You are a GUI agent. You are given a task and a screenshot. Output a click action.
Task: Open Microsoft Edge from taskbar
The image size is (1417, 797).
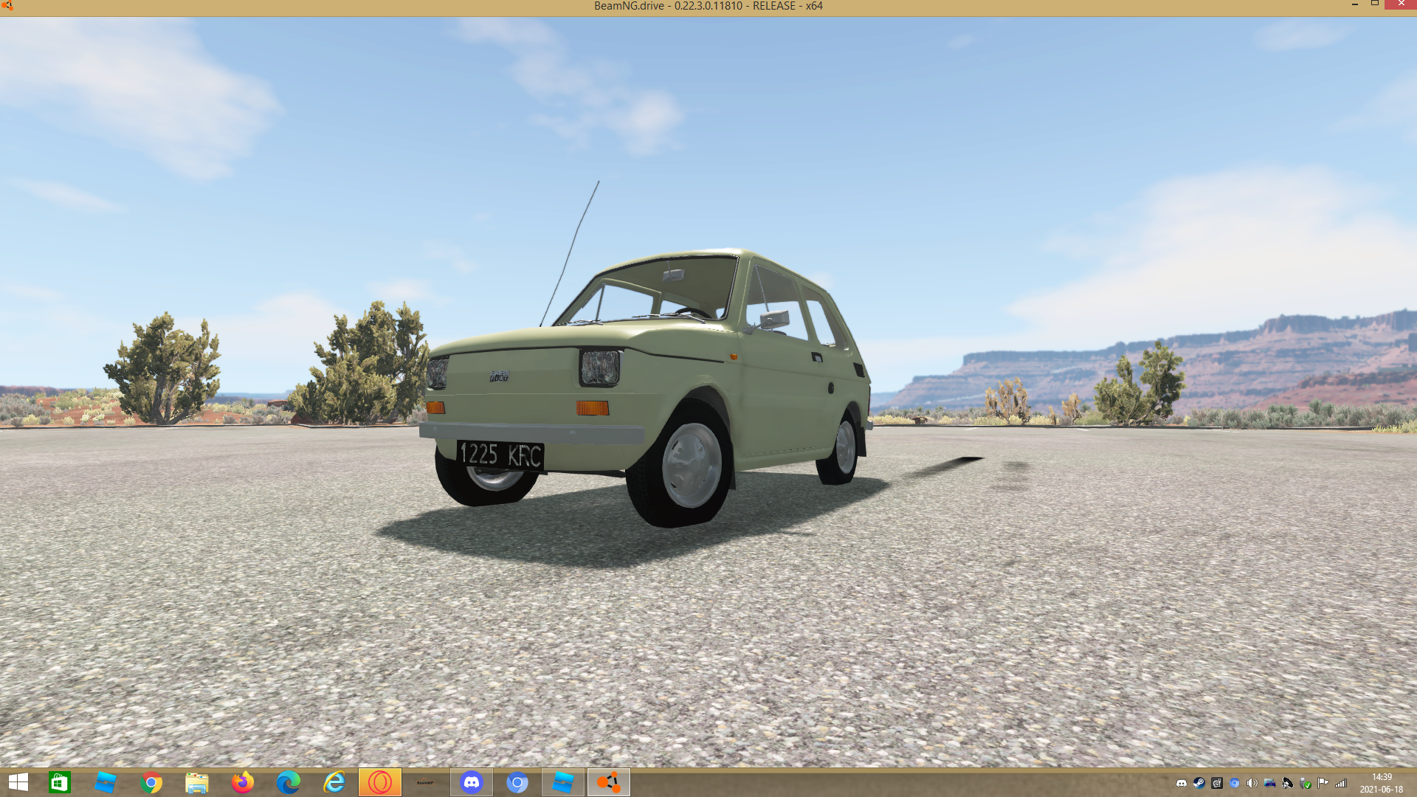289,782
